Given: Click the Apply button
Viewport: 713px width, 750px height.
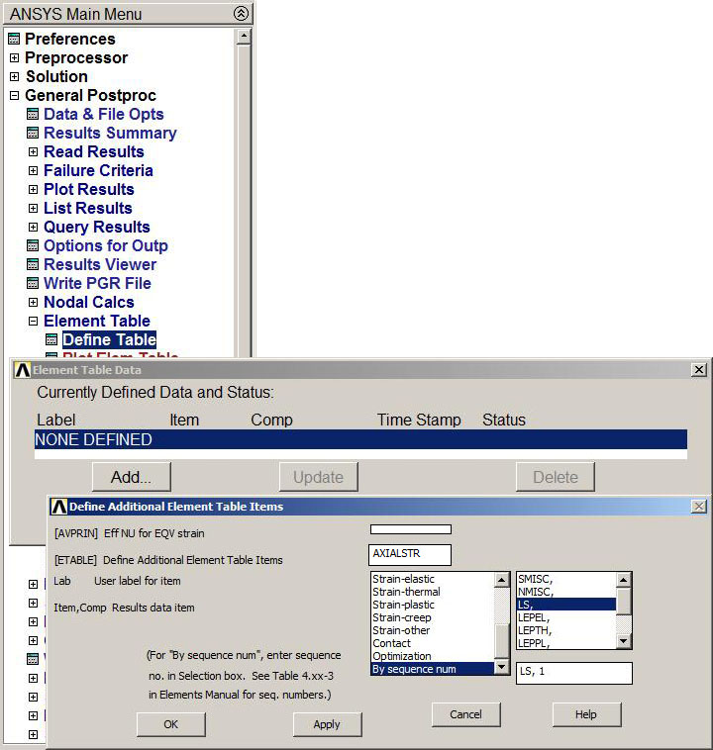Looking at the screenshot, I should [327, 724].
